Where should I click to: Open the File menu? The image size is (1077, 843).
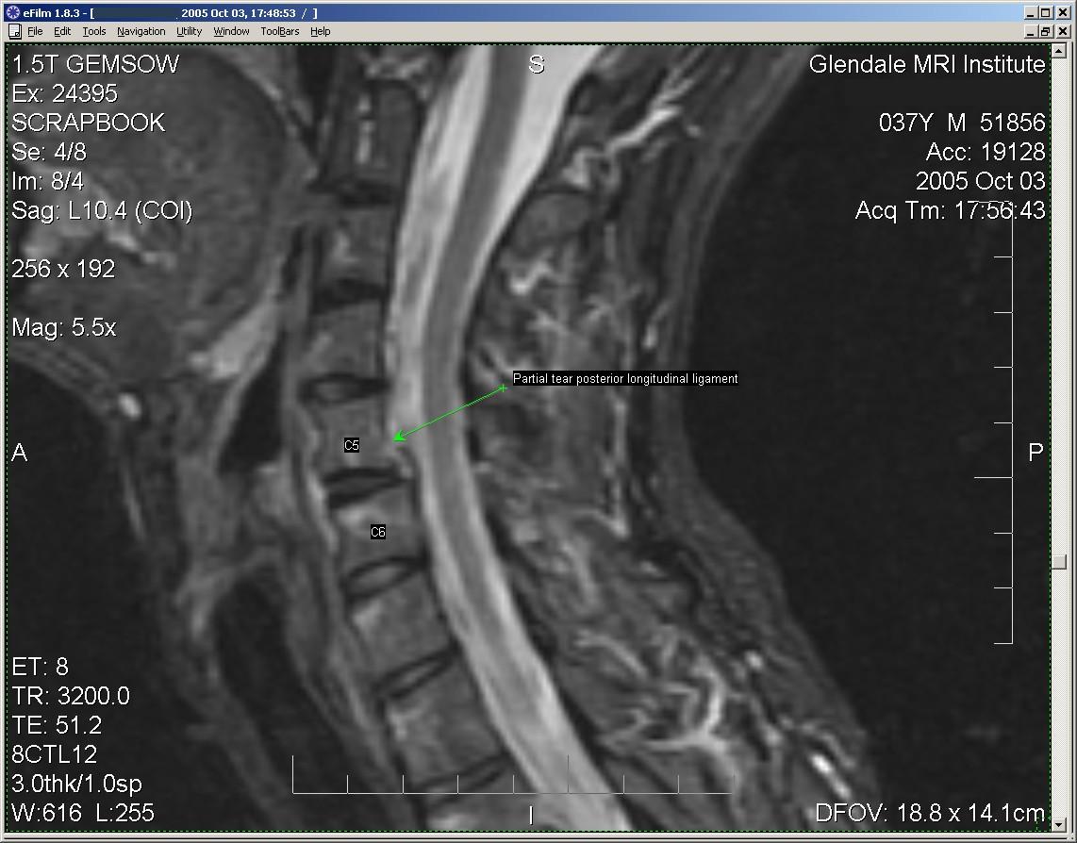35,31
